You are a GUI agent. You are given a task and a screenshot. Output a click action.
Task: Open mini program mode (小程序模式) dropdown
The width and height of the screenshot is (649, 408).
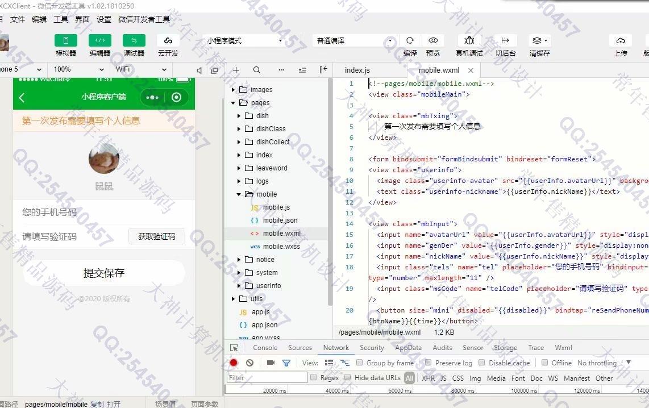click(x=244, y=40)
